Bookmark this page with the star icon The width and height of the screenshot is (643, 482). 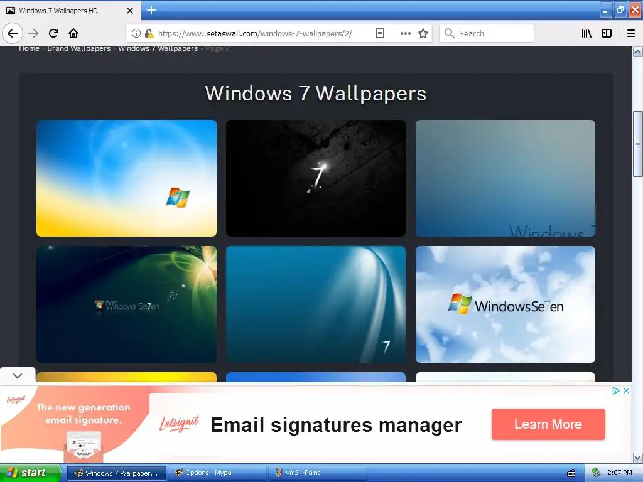tap(423, 33)
